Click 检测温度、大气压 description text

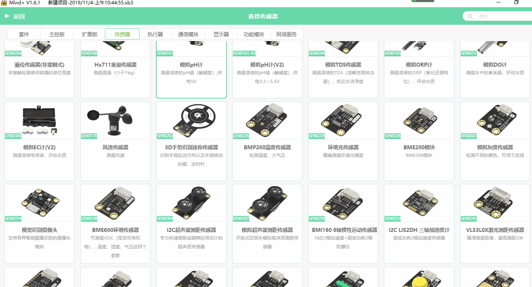click(x=267, y=155)
